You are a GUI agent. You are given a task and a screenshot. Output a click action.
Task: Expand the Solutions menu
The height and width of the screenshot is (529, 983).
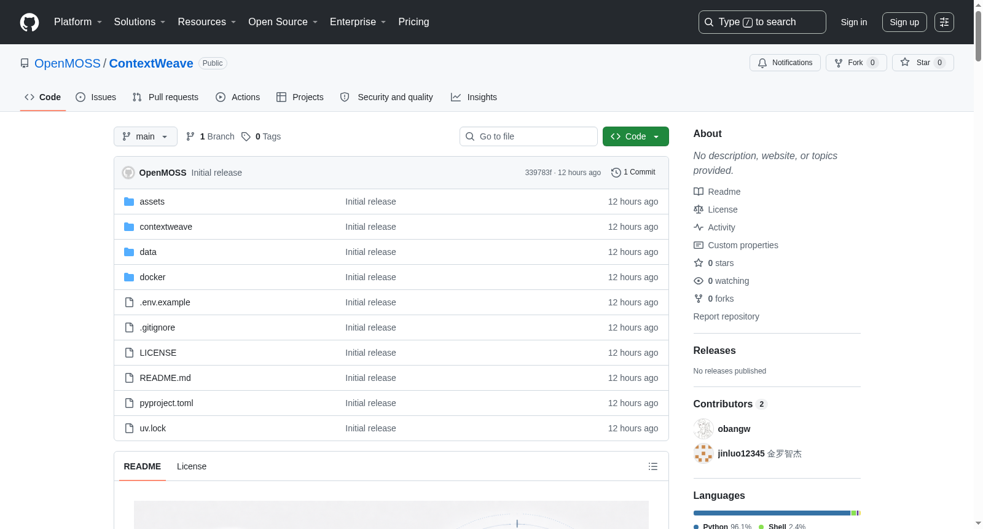139,22
